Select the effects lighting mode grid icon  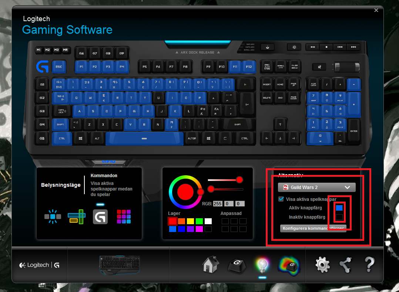[124, 216]
